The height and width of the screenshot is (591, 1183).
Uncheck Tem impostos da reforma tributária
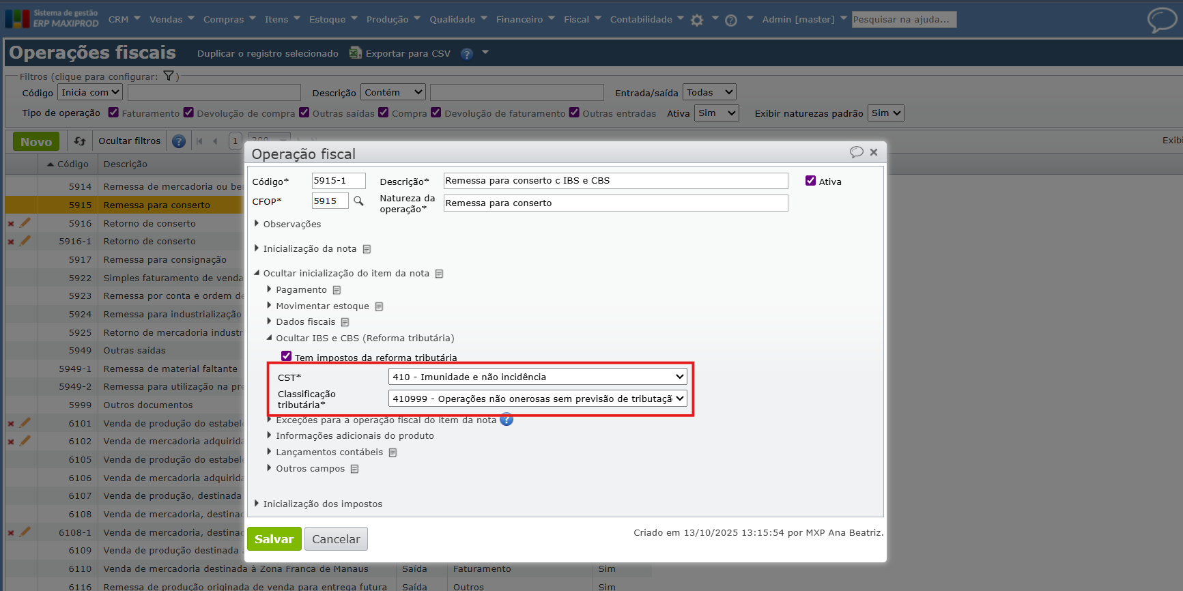coord(287,356)
